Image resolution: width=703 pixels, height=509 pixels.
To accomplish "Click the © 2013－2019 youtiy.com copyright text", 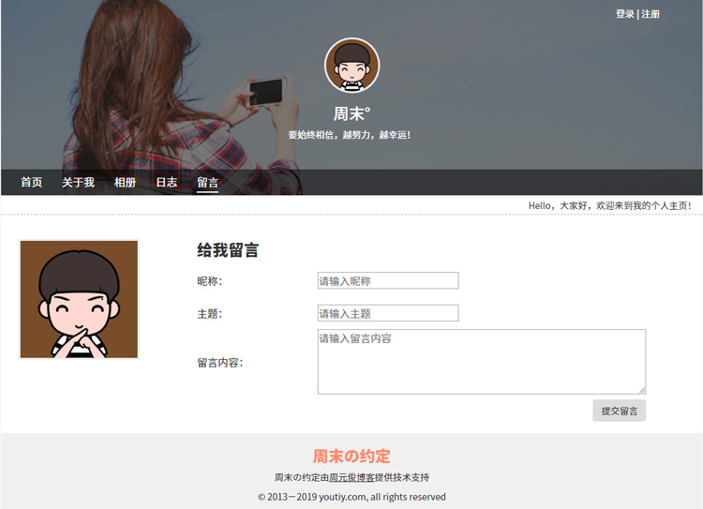I will (x=351, y=497).
